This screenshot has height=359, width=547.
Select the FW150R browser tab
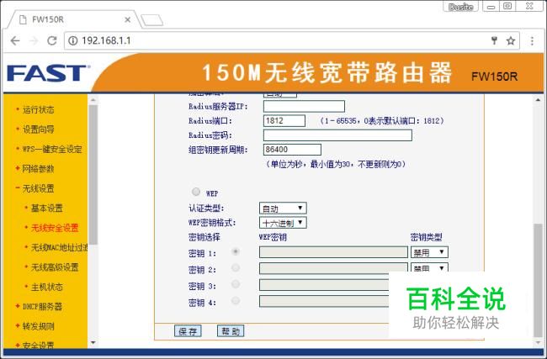(73, 19)
